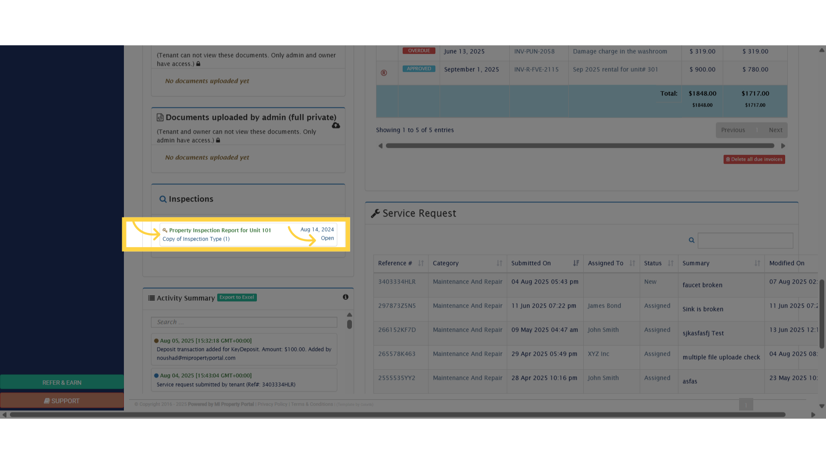
Task: Click the registered icon on September invoice
Action: pos(384,73)
